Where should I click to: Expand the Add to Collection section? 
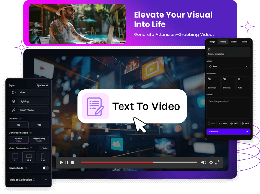pyautogui.click(x=29, y=180)
